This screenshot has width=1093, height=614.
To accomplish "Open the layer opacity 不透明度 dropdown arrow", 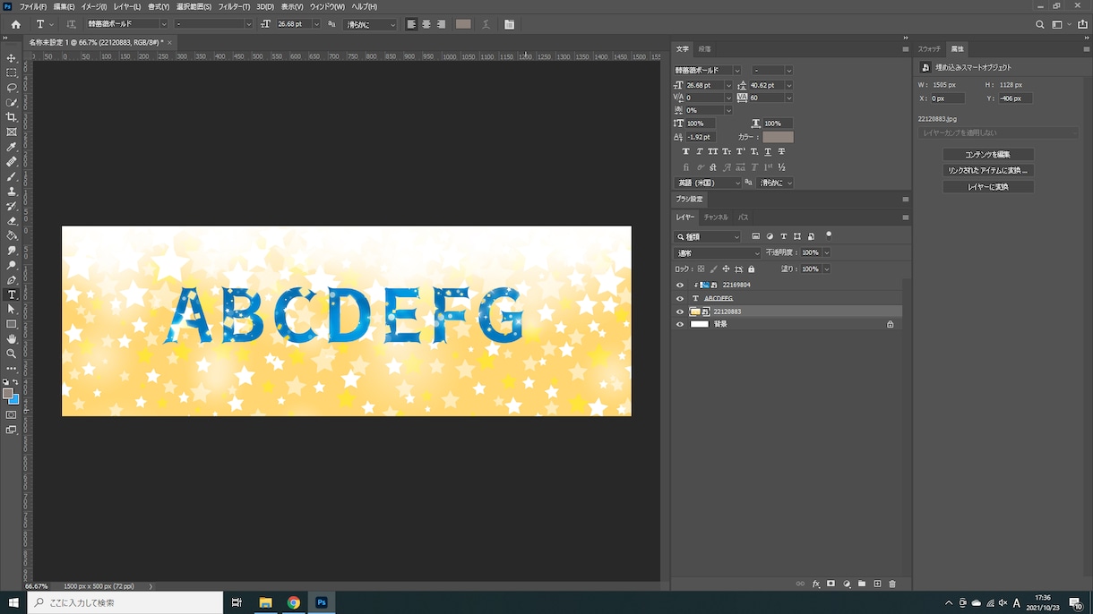I will [826, 253].
